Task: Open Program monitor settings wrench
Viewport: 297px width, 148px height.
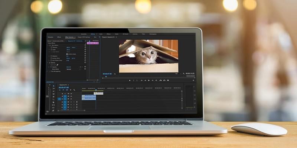Action: tap(183, 73)
